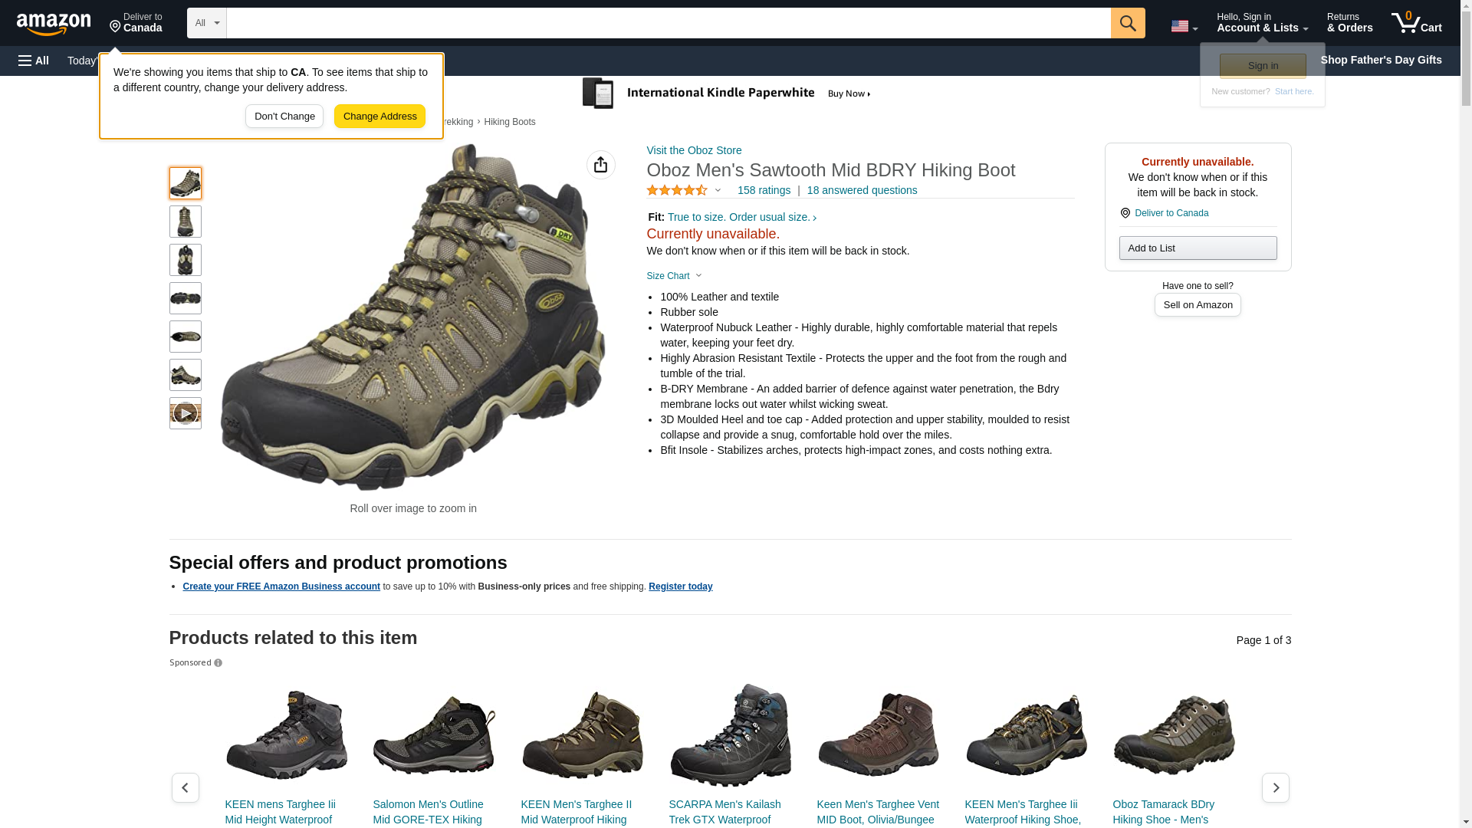Click the Amazon logo
The width and height of the screenshot is (1472, 828).
[54, 24]
